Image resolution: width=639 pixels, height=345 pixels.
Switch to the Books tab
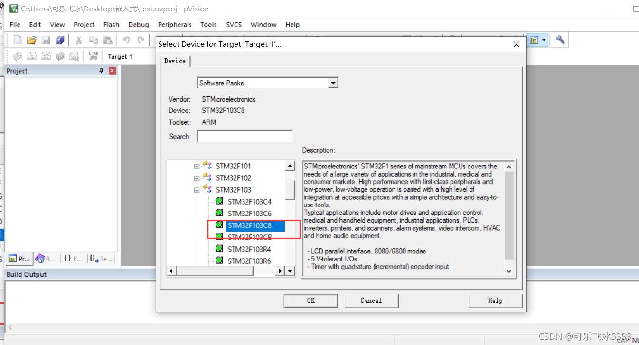click(x=46, y=259)
